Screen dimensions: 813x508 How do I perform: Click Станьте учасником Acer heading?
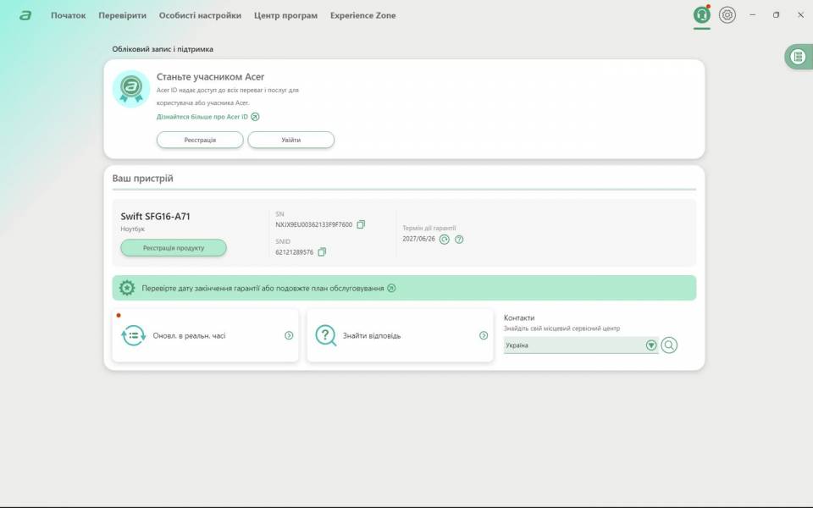pos(211,77)
